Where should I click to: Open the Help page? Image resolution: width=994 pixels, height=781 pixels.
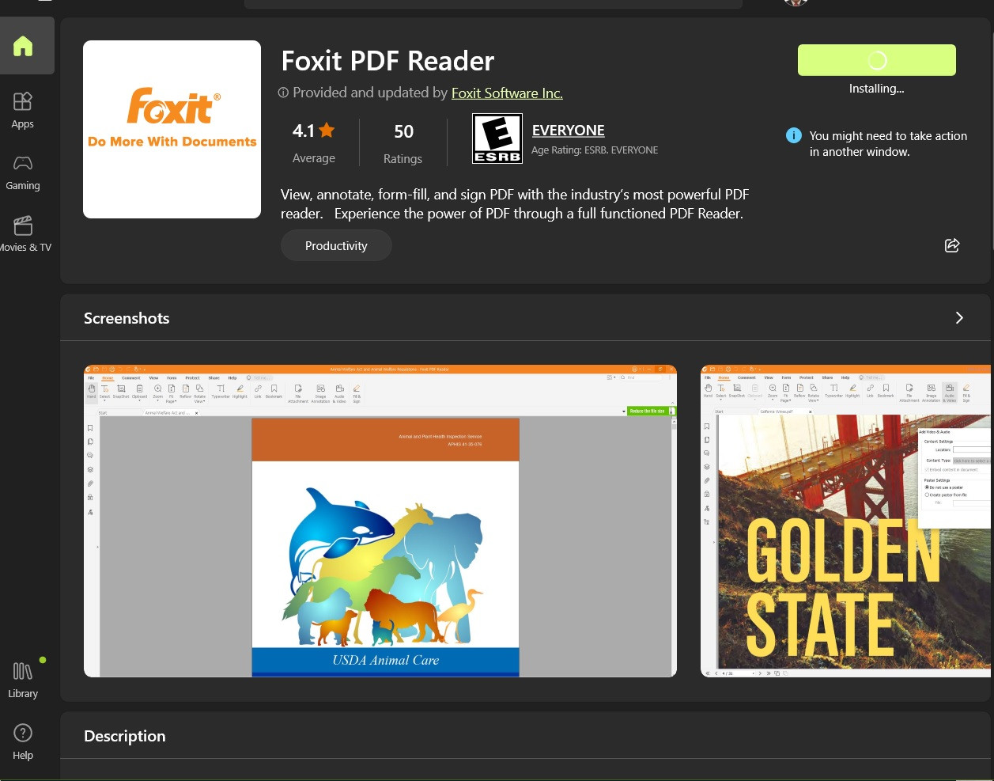23,741
